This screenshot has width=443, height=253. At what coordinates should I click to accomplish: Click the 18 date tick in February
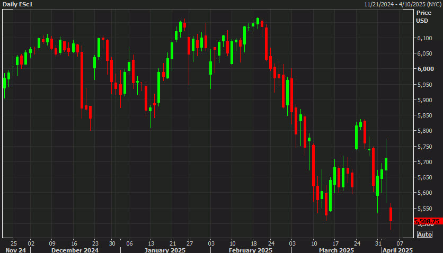tap(254, 243)
